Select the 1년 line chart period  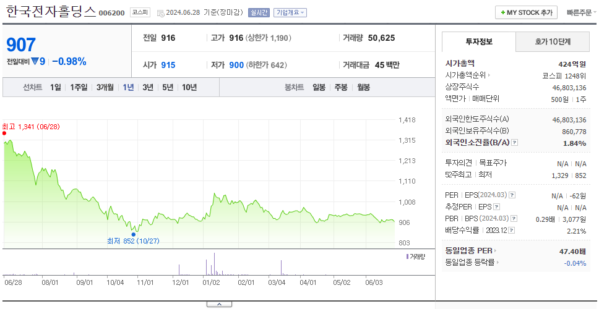128,87
